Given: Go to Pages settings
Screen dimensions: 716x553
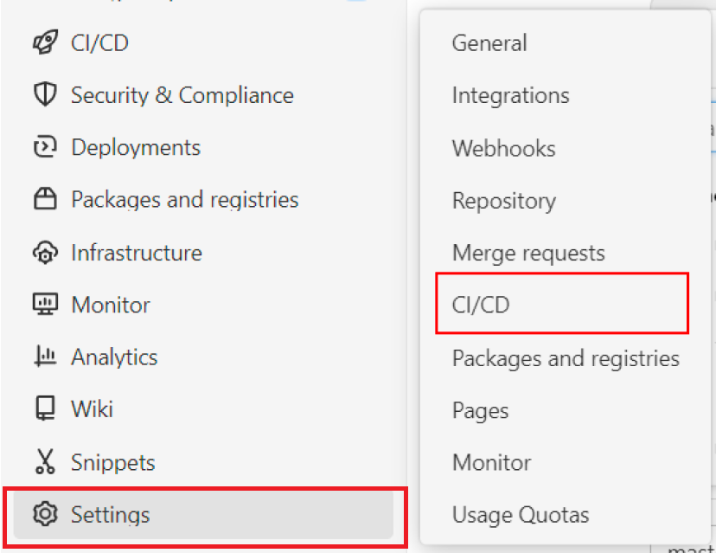Looking at the screenshot, I should point(480,410).
